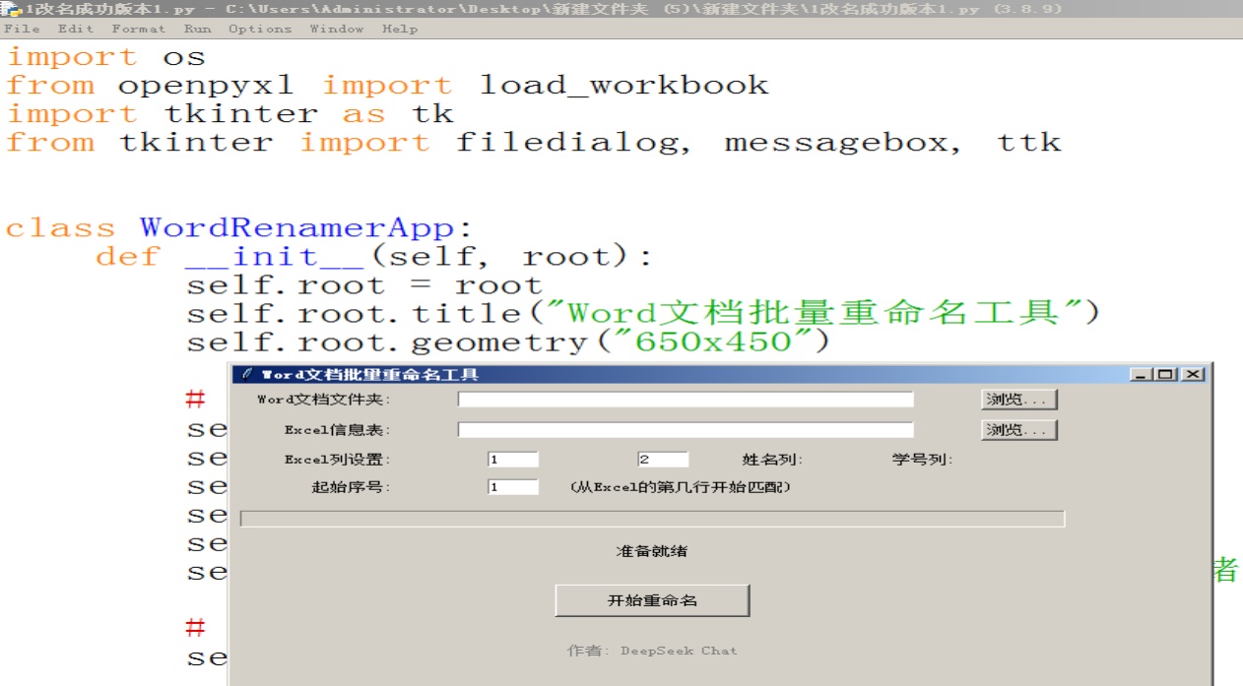This screenshot has height=686, width=1243.
Task: Open the Window menu
Action: click(x=336, y=29)
